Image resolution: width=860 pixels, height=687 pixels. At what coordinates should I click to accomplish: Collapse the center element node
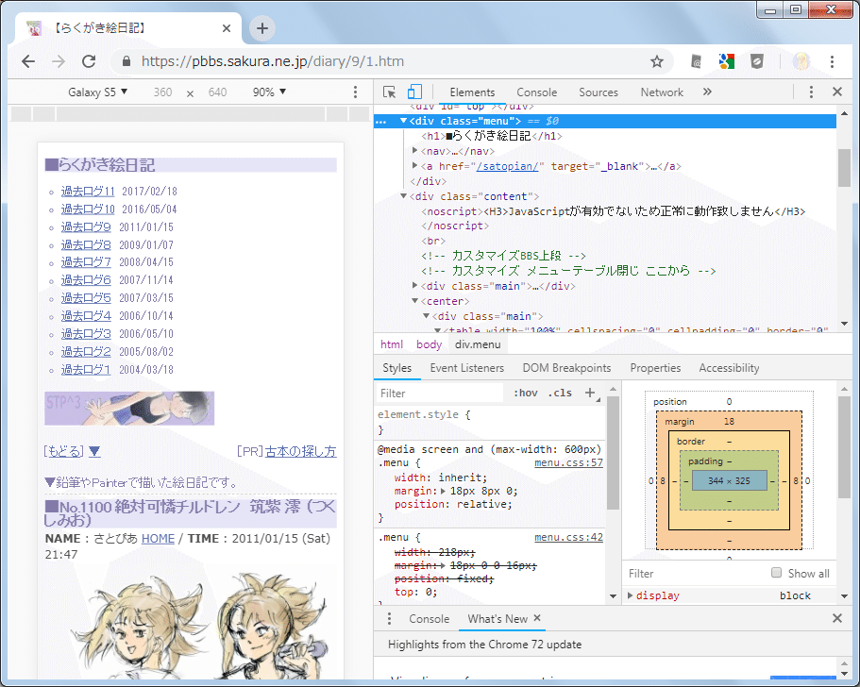[415, 300]
